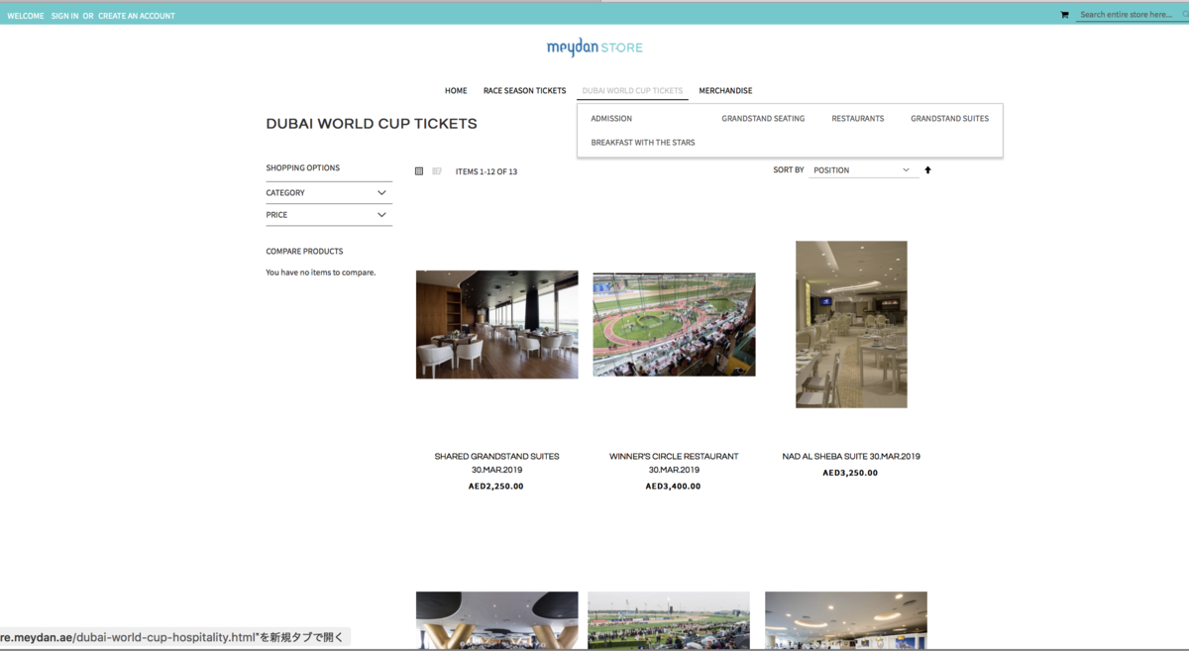Click Shared Grandstand Suites product image
The height and width of the screenshot is (651, 1189).
(x=496, y=324)
